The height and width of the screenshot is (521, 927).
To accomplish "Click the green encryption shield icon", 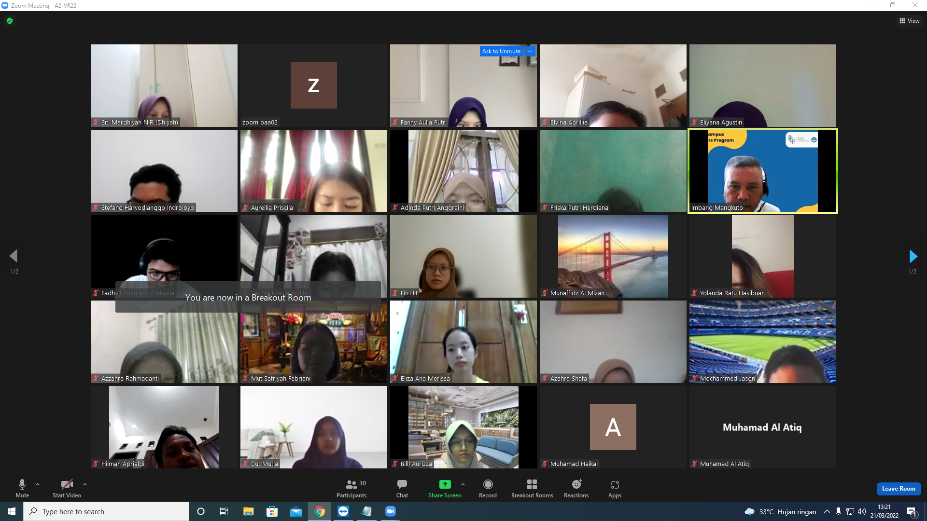I will (10, 21).
